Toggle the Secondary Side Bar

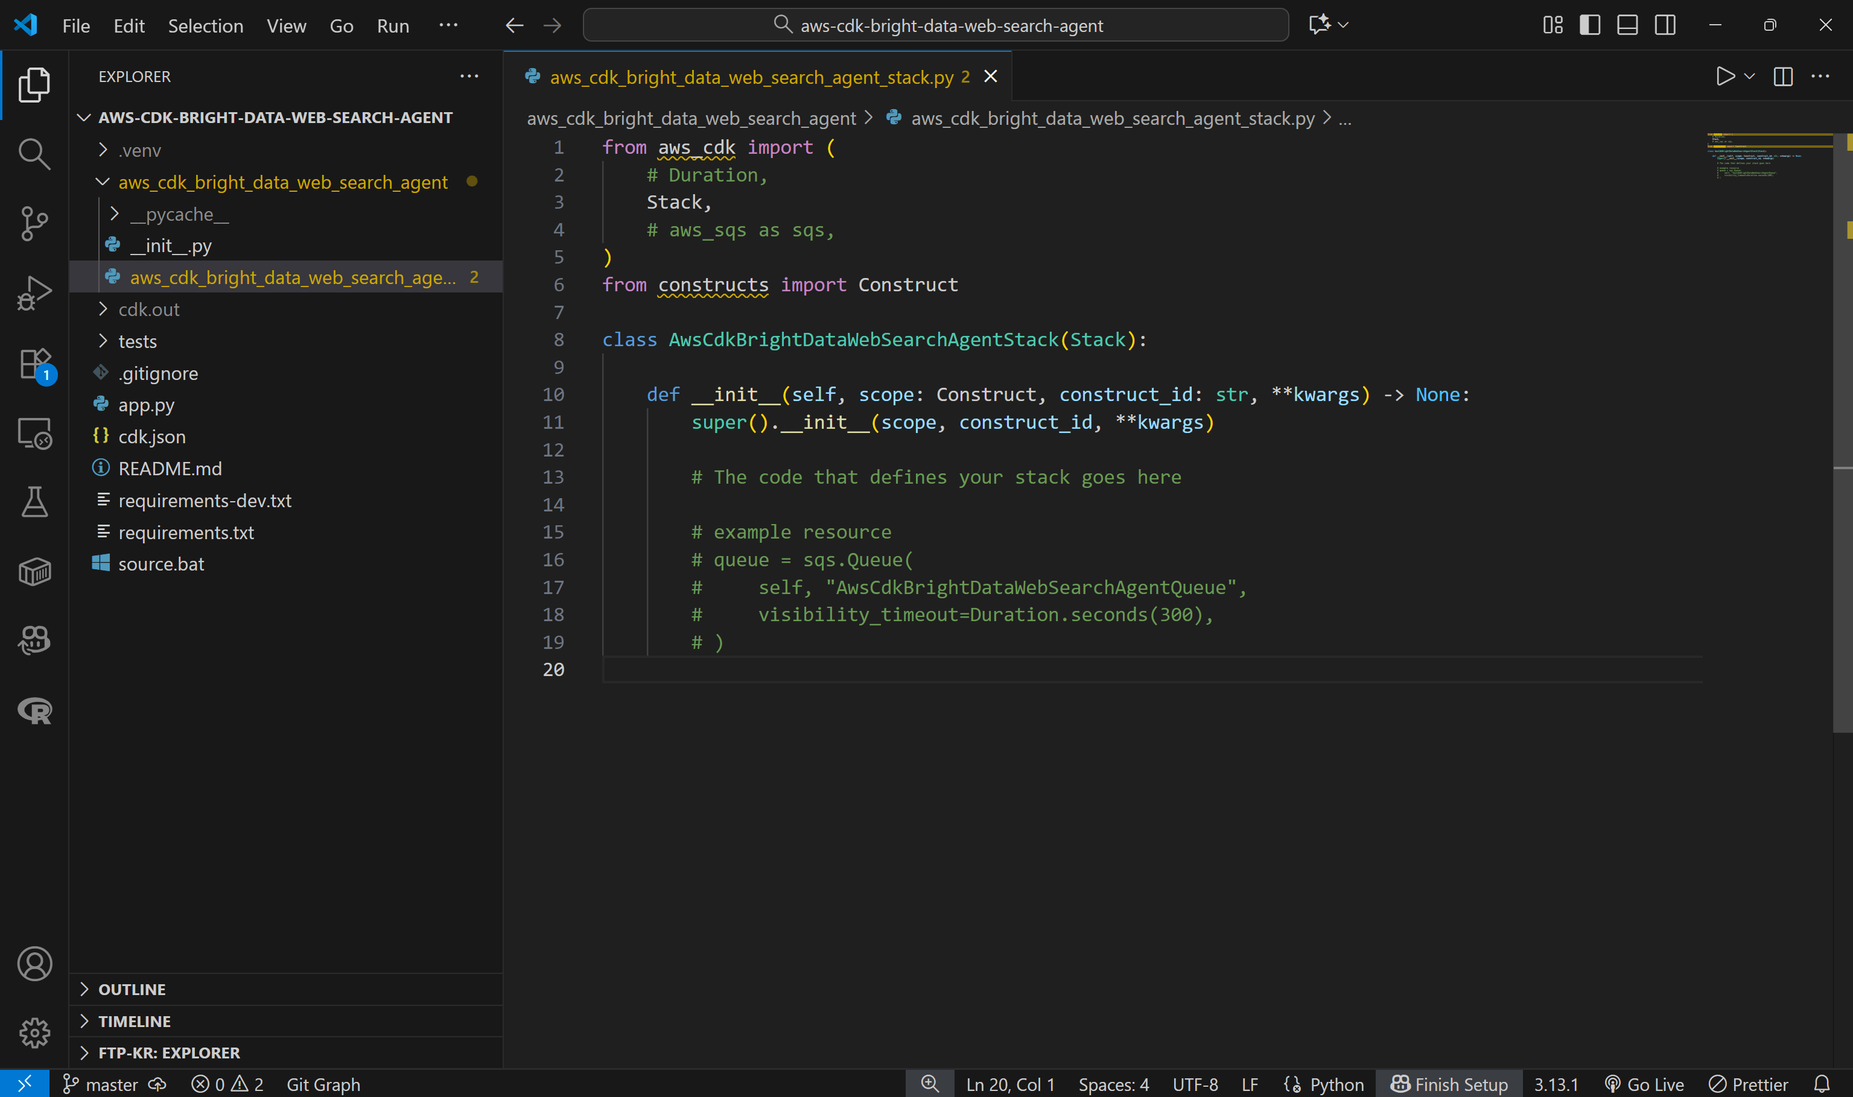pyautogui.click(x=1665, y=24)
